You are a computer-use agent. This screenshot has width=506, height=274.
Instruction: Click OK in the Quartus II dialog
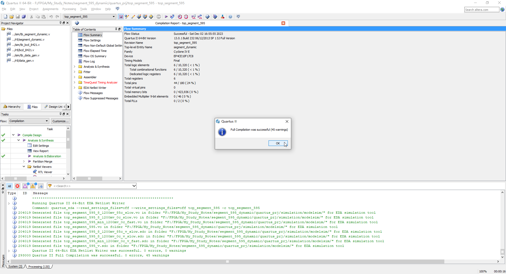click(x=278, y=143)
